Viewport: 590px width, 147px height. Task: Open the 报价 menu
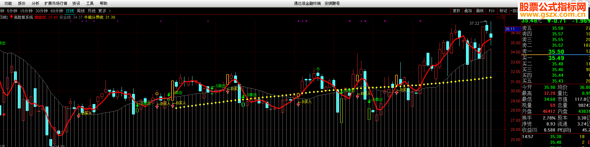click(x=22, y=3)
